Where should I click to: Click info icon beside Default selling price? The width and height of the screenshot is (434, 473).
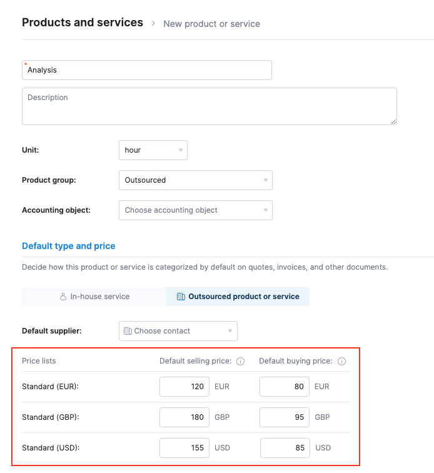(x=240, y=361)
